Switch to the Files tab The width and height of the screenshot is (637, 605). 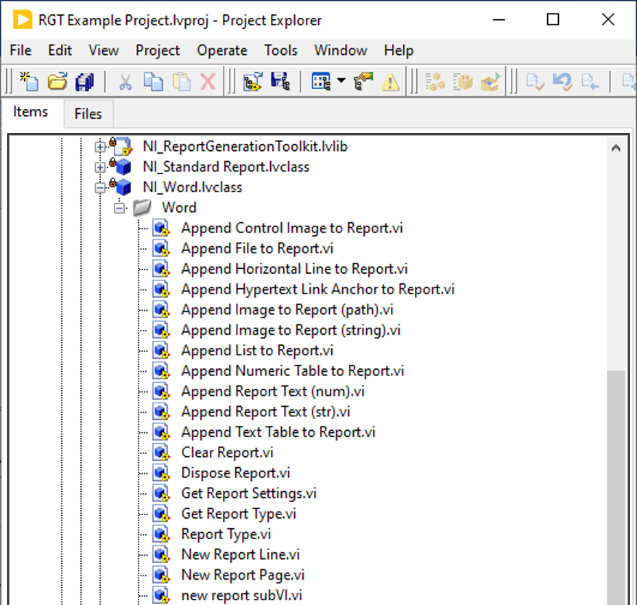point(88,114)
